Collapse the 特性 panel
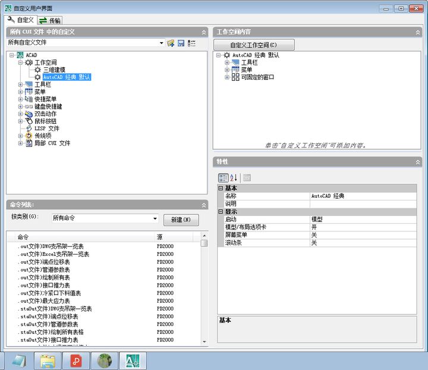Screen dimensions: 428x370 click(418, 162)
